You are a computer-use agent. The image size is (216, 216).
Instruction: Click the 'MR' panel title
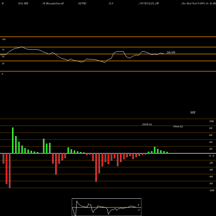[x=193, y=112]
